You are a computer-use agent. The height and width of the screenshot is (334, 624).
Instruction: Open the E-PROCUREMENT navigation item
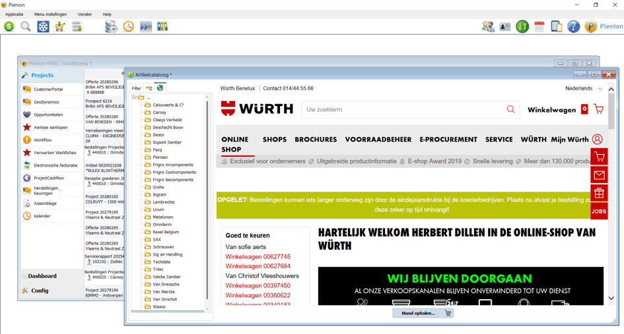pos(448,140)
